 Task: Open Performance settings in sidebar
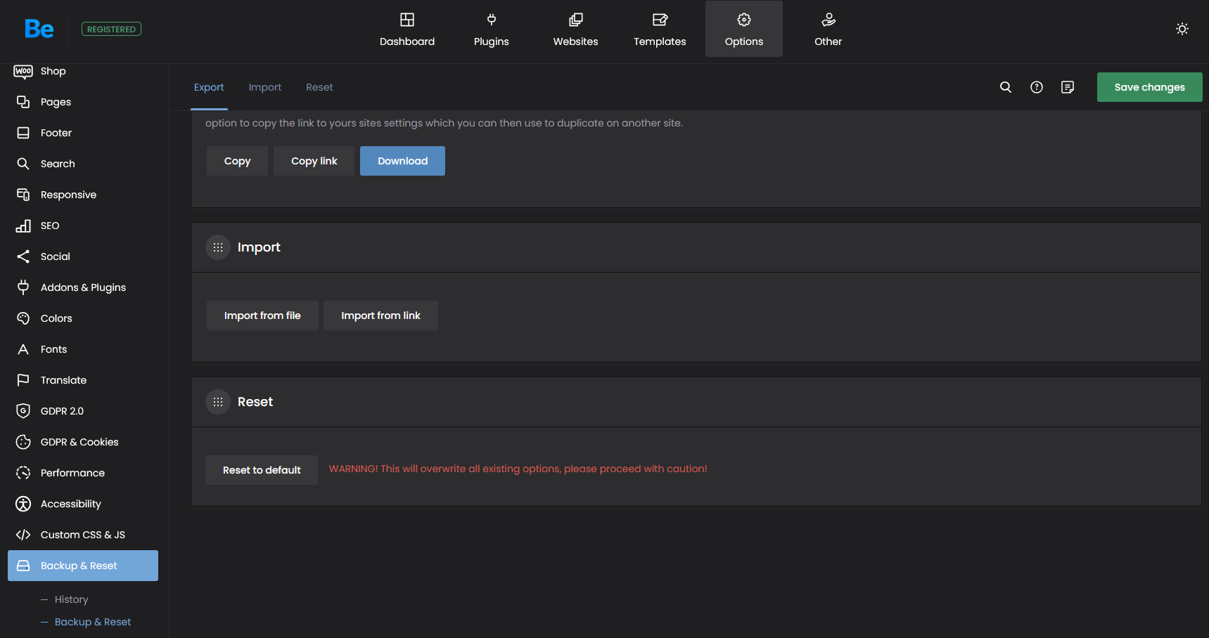point(83,473)
